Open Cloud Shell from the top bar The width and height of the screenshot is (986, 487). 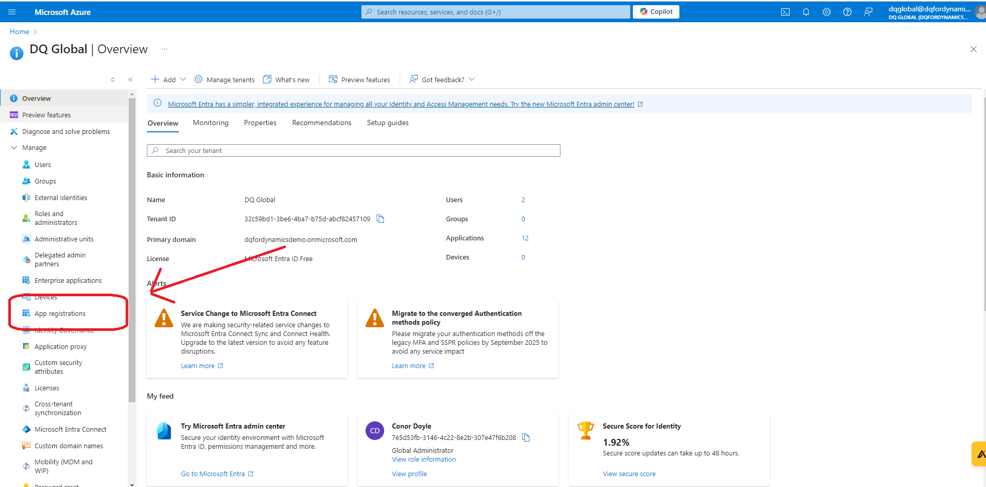[785, 12]
